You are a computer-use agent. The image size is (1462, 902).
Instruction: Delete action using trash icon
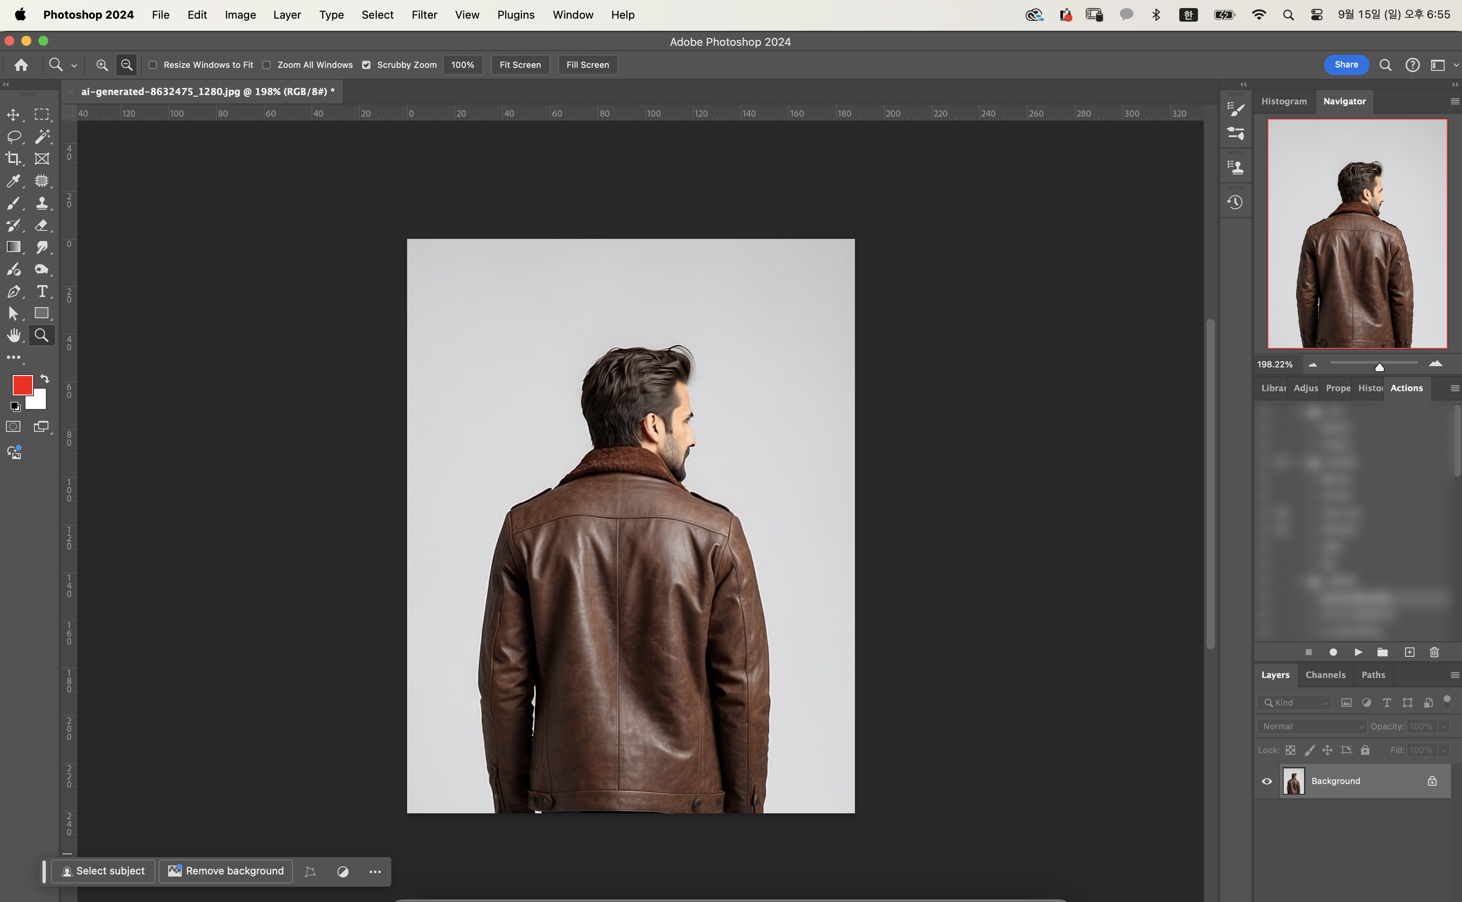(1434, 652)
